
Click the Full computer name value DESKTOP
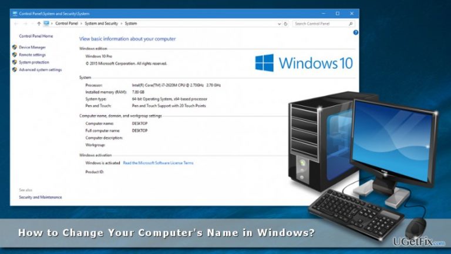[140, 131]
